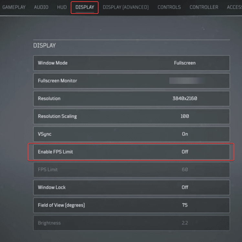
Task: Click the dimmed Brightness setting row
Action: [132, 223]
